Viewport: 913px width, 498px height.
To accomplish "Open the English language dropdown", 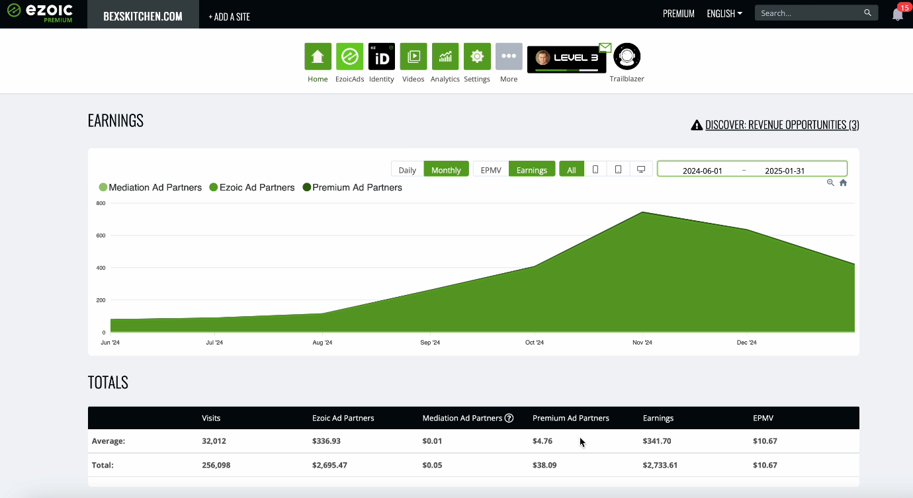I will point(724,13).
